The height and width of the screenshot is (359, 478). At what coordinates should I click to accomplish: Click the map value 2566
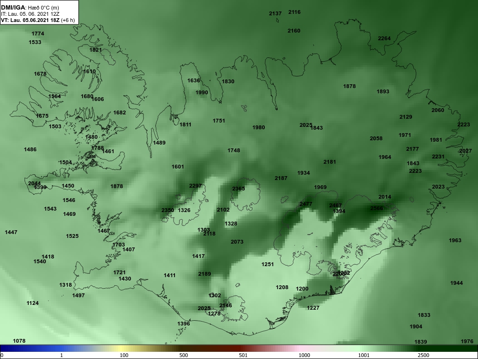point(377,208)
